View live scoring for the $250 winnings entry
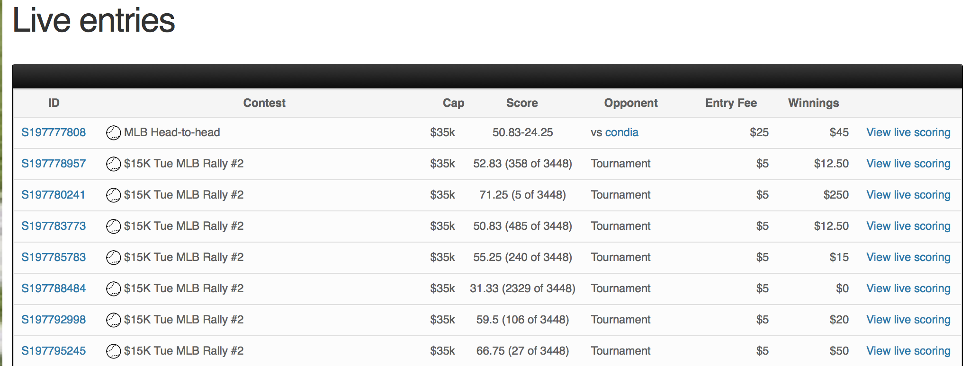970x366 pixels. [908, 195]
